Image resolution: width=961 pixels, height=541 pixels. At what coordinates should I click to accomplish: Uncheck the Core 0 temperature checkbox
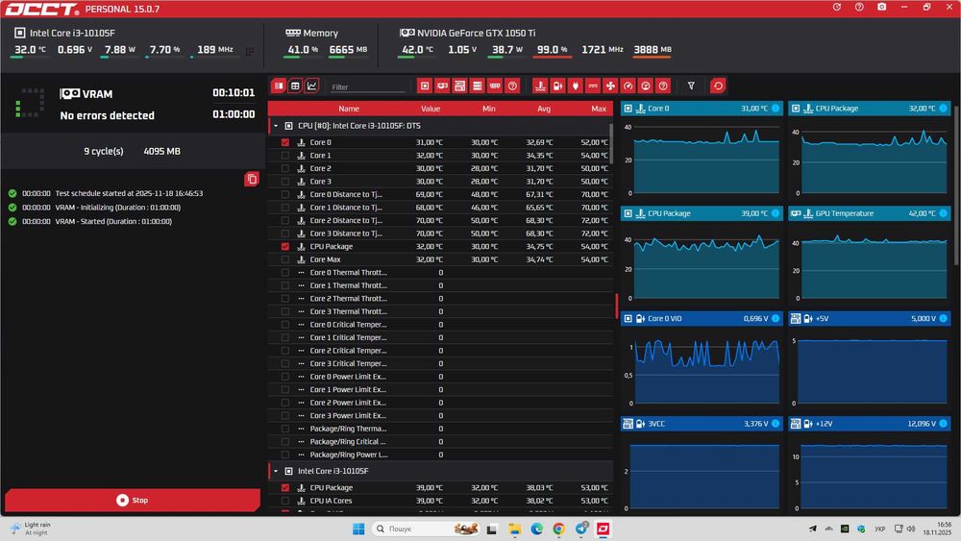(285, 142)
